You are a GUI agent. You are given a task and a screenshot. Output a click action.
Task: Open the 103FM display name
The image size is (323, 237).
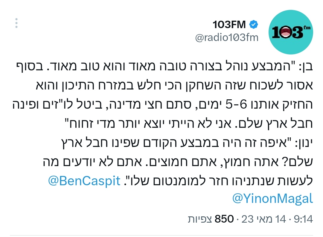point(230,25)
